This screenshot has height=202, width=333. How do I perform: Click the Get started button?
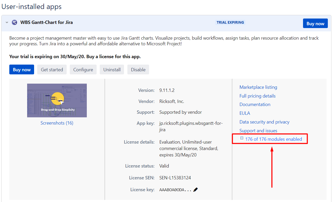(x=52, y=70)
